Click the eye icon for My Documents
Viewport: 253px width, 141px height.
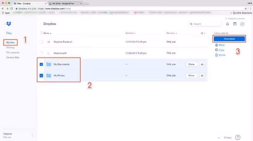202,64
